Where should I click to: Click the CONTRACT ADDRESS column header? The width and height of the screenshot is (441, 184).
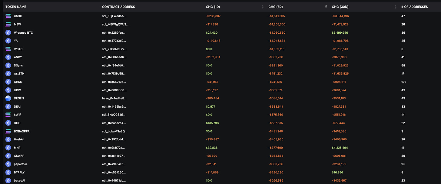(119, 7)
